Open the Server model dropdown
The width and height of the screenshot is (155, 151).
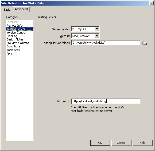[x=97, y=29]
